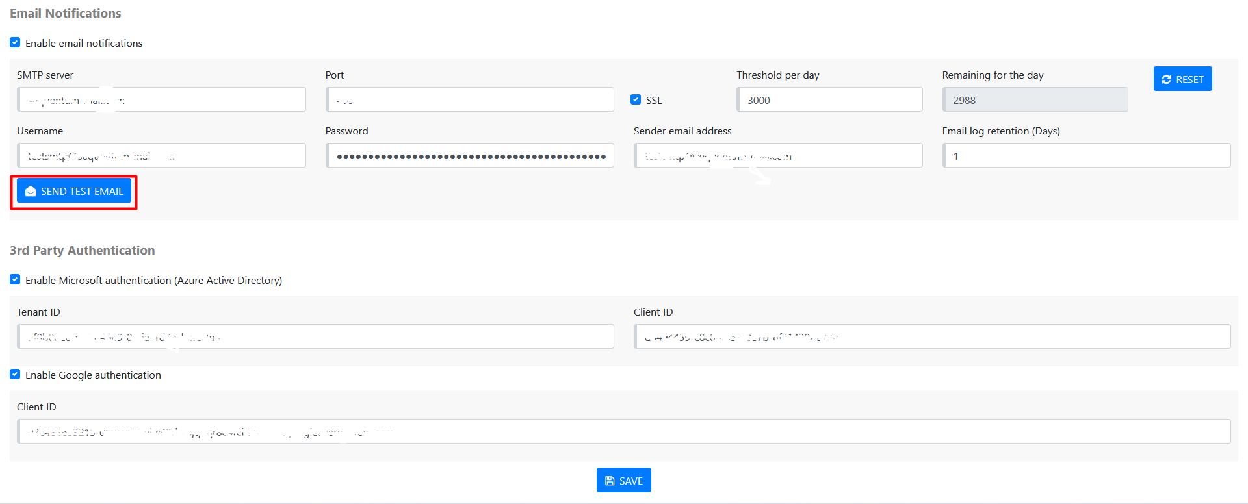Click into the Port field

[x=469, y=100]
